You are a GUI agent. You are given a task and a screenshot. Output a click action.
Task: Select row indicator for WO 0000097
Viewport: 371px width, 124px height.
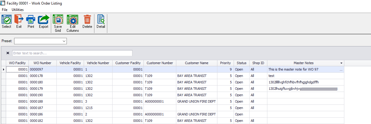(x=3, y=70)
